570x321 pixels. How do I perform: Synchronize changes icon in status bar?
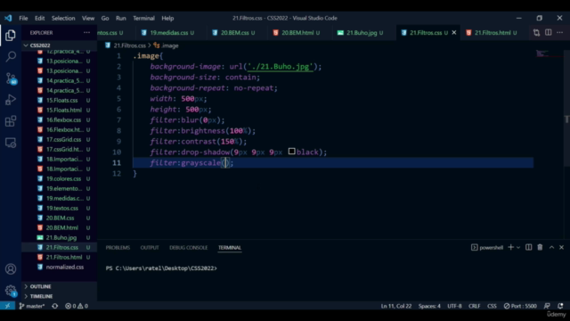click(55, 306)
